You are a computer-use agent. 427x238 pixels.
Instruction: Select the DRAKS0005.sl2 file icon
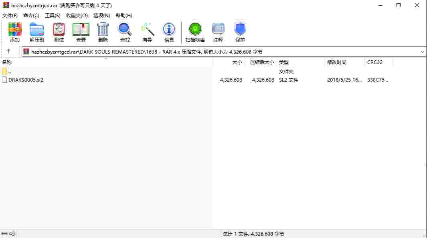click(x=4, y=80)
